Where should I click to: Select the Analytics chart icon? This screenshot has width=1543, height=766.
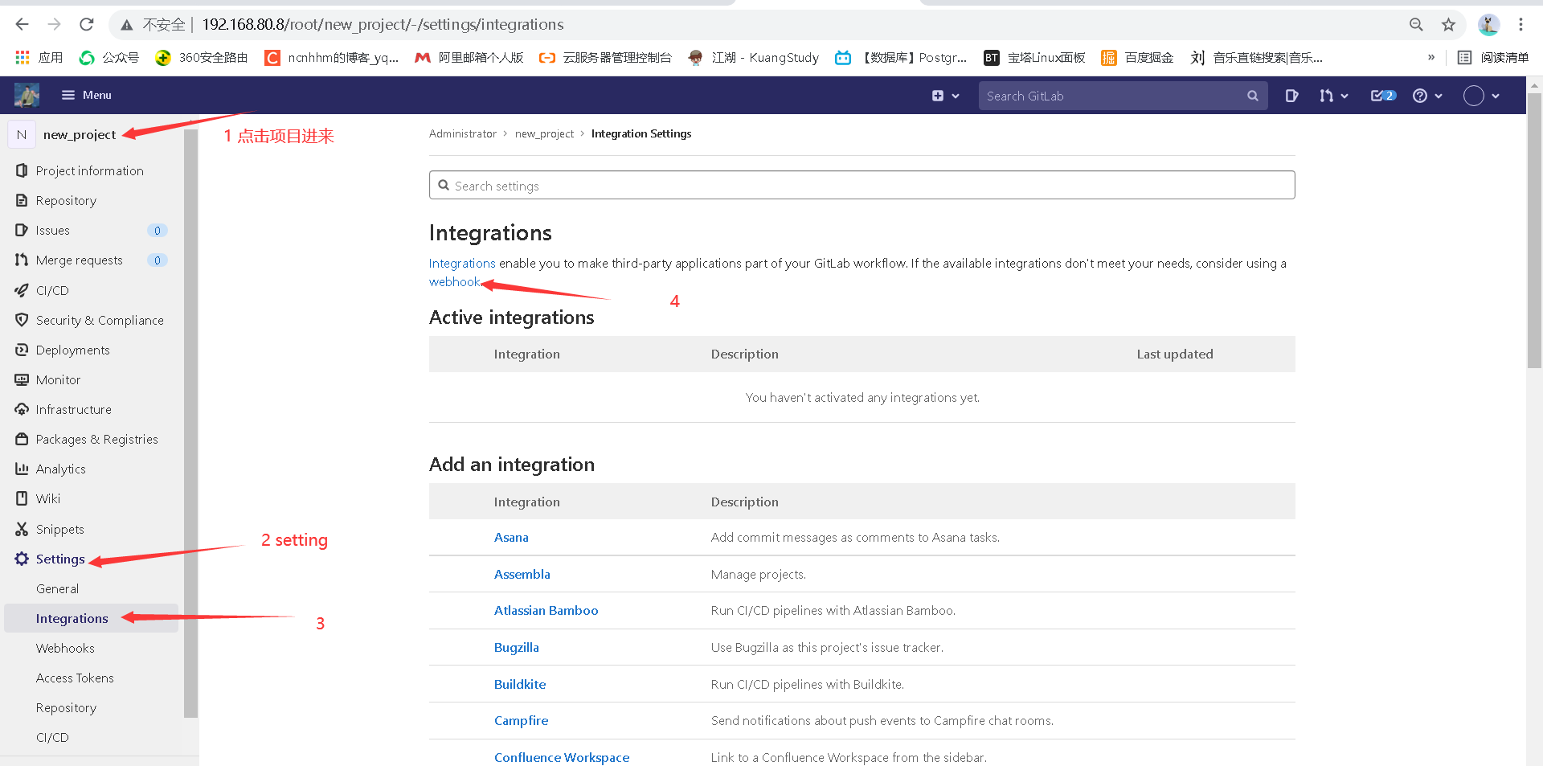coord(22,469)
